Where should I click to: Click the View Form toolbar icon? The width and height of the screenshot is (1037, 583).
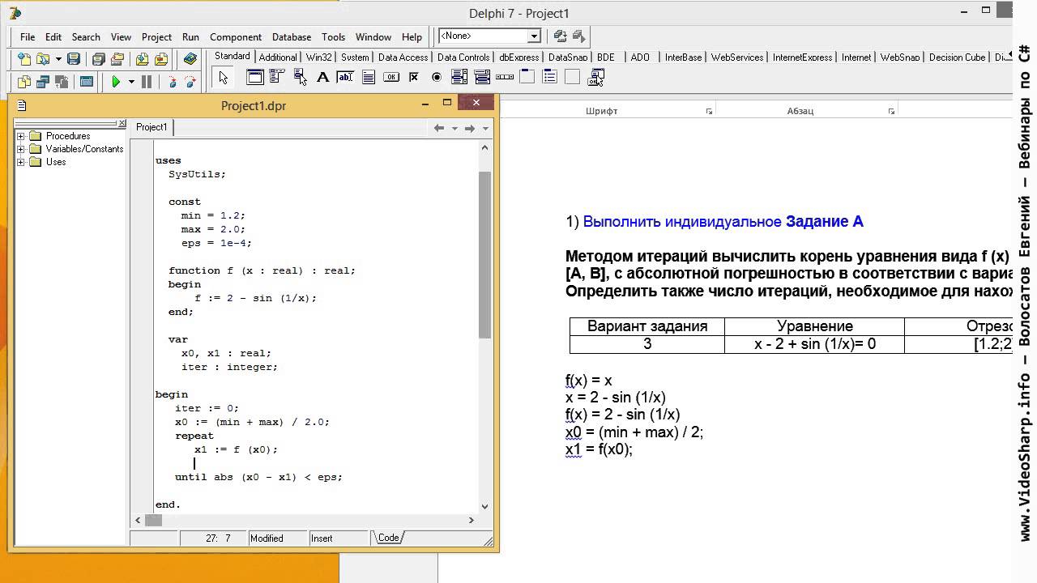click(41, 81)
